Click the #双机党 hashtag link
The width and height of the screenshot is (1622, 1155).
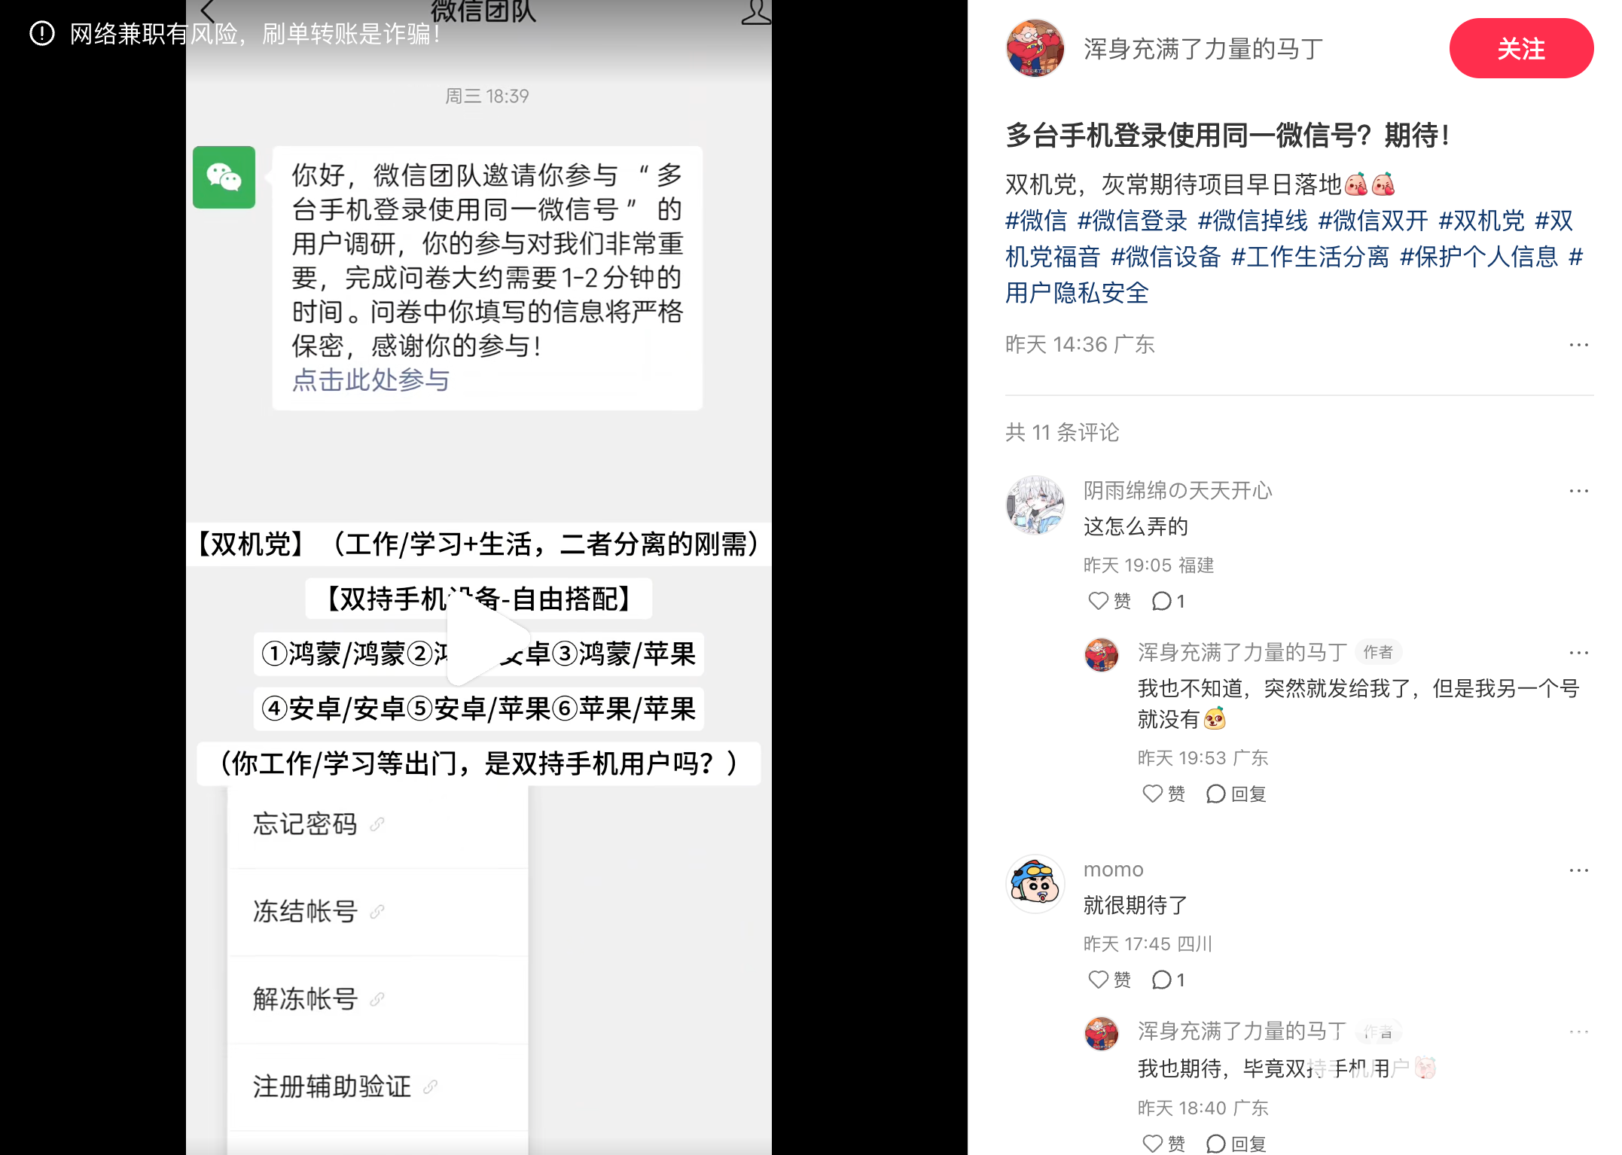1480,221
